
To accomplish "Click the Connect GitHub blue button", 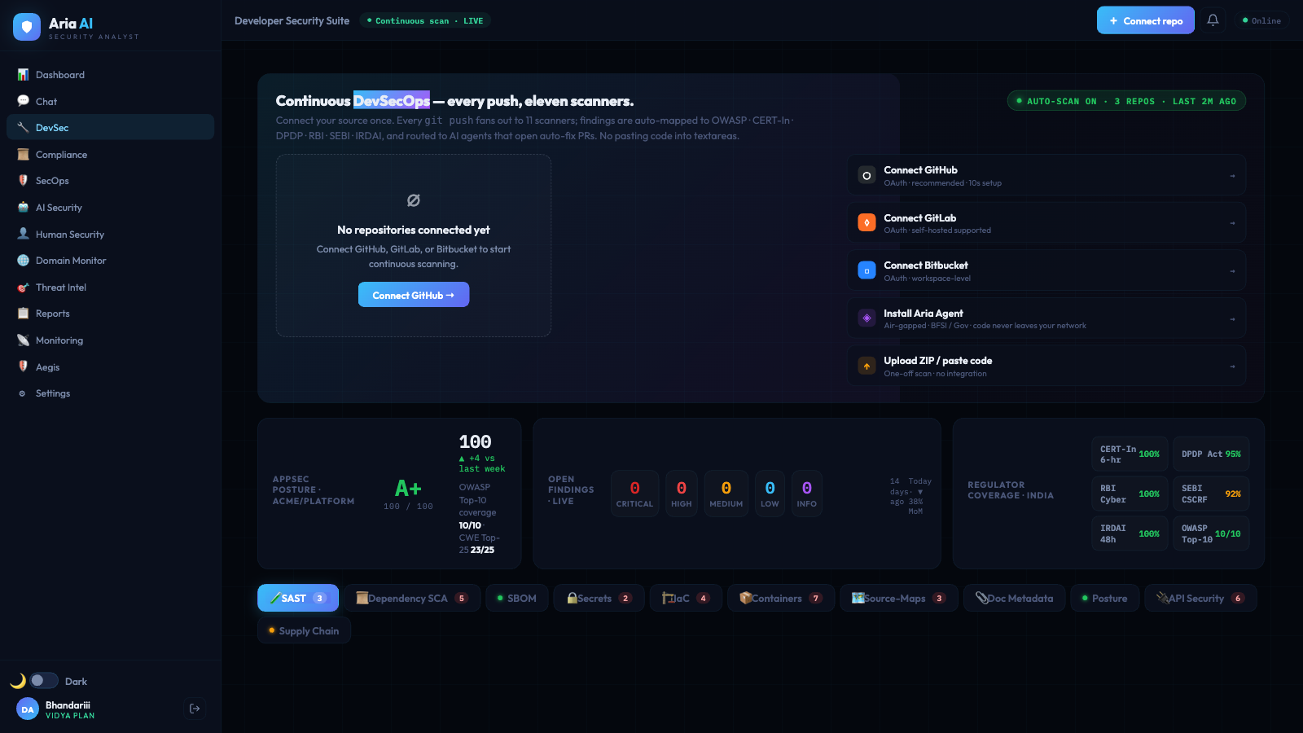I will coord(414,295).
